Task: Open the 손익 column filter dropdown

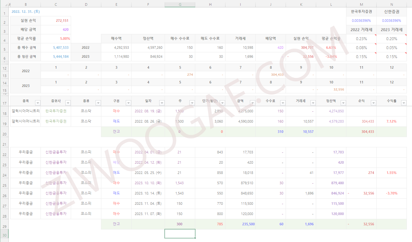Action: click(x=373, y=103)
